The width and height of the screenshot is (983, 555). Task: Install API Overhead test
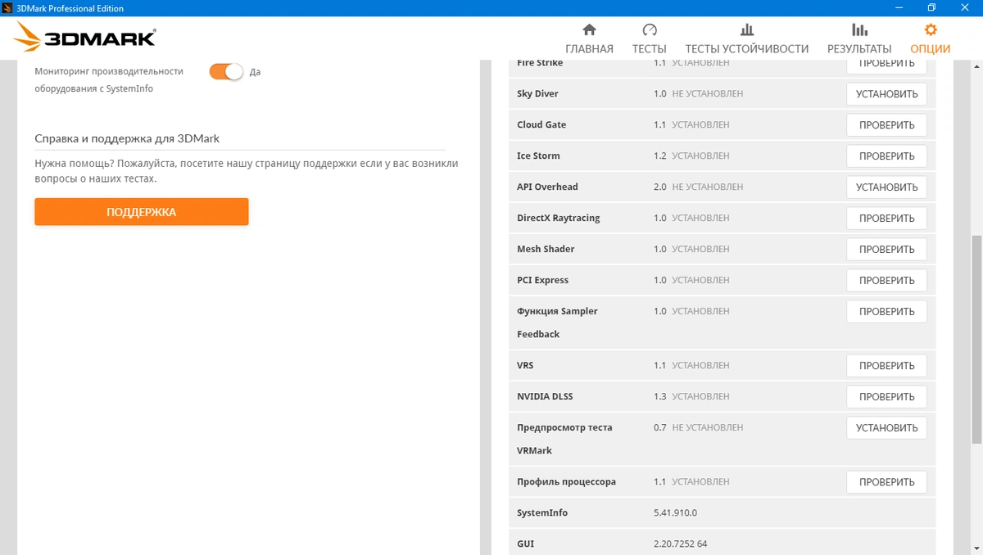pos(886,187)
